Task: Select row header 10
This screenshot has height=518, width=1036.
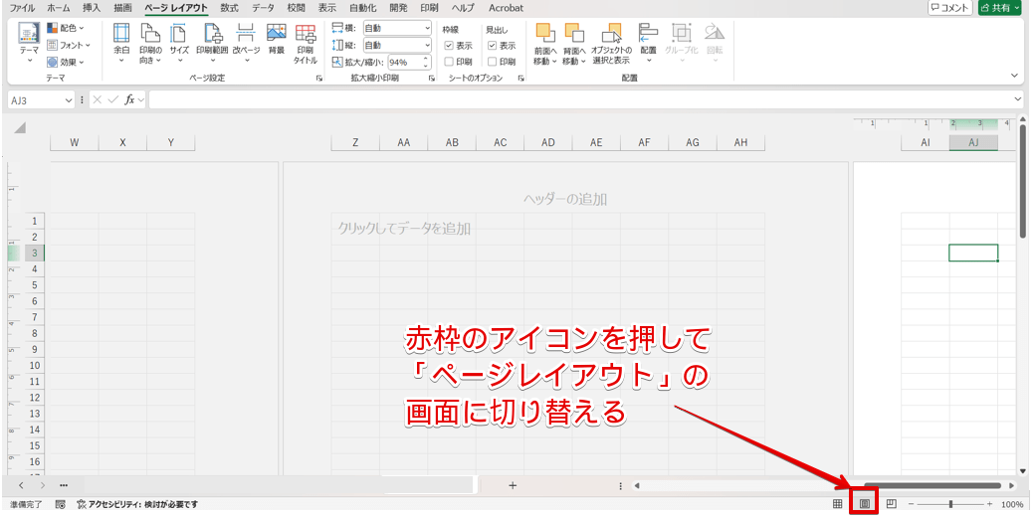Action: click(35, 366)
